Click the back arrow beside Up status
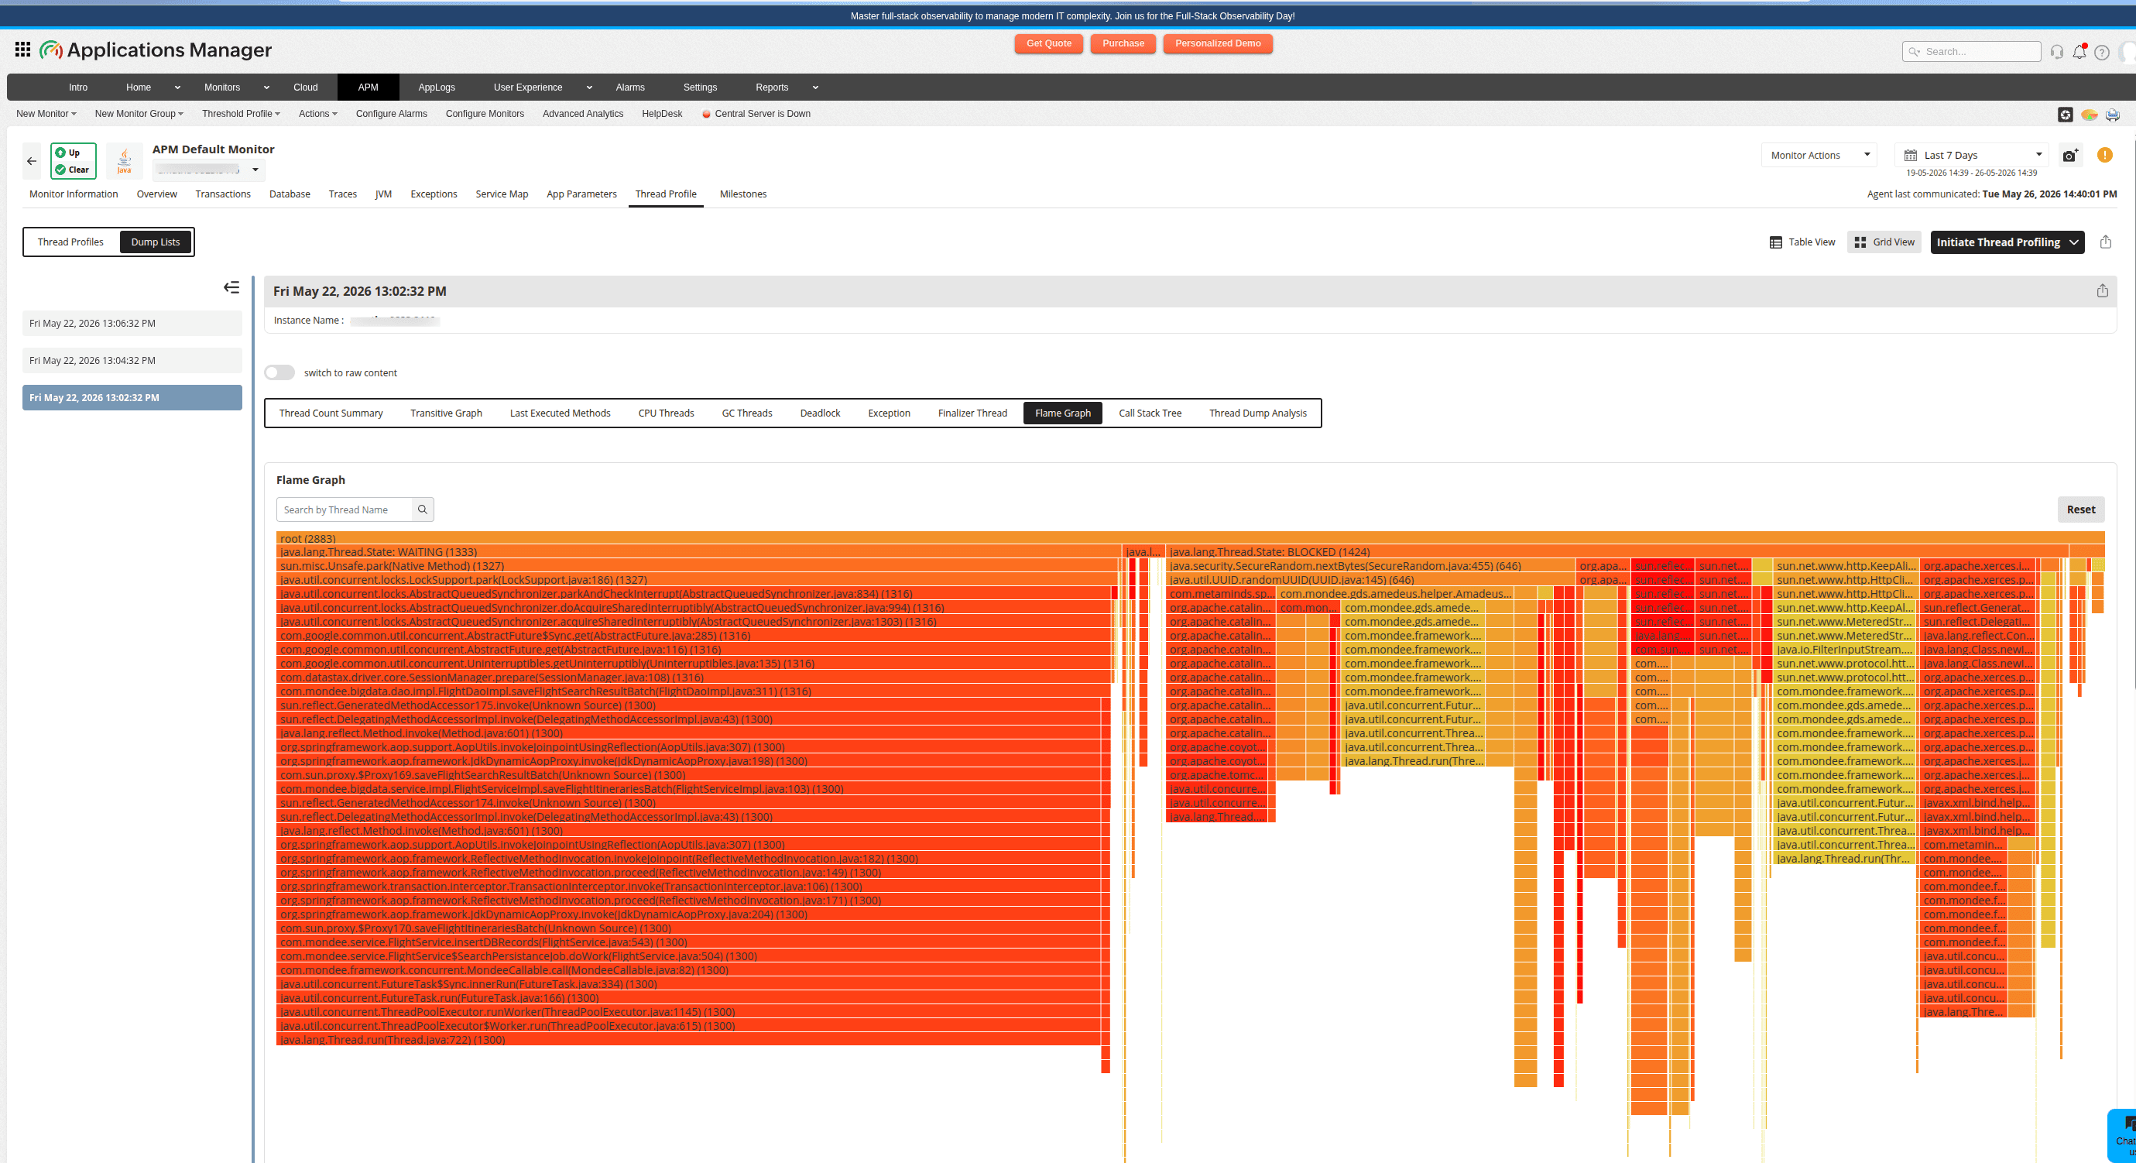This screenshot has height=1163, width=2136. tap(32, 161)
